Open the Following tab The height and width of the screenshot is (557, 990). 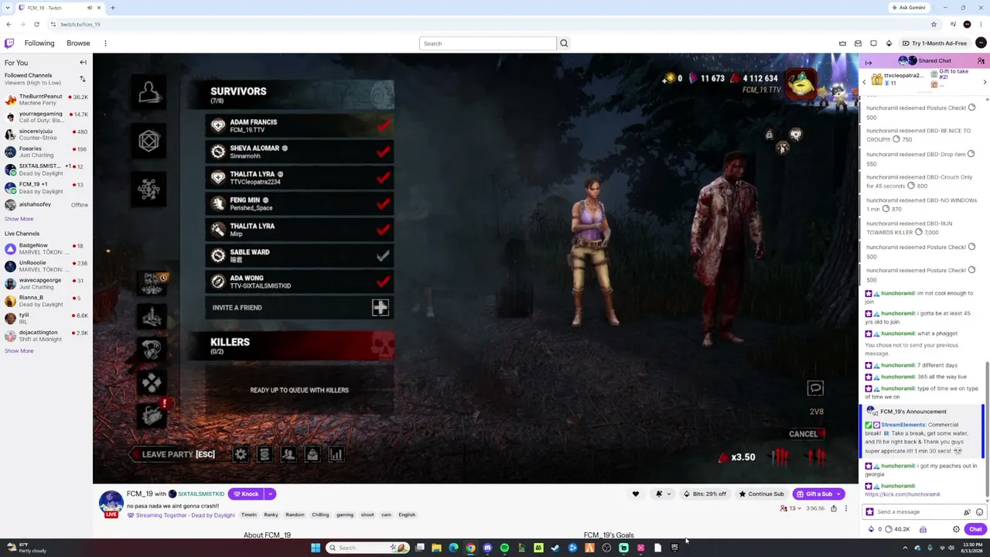39,43
